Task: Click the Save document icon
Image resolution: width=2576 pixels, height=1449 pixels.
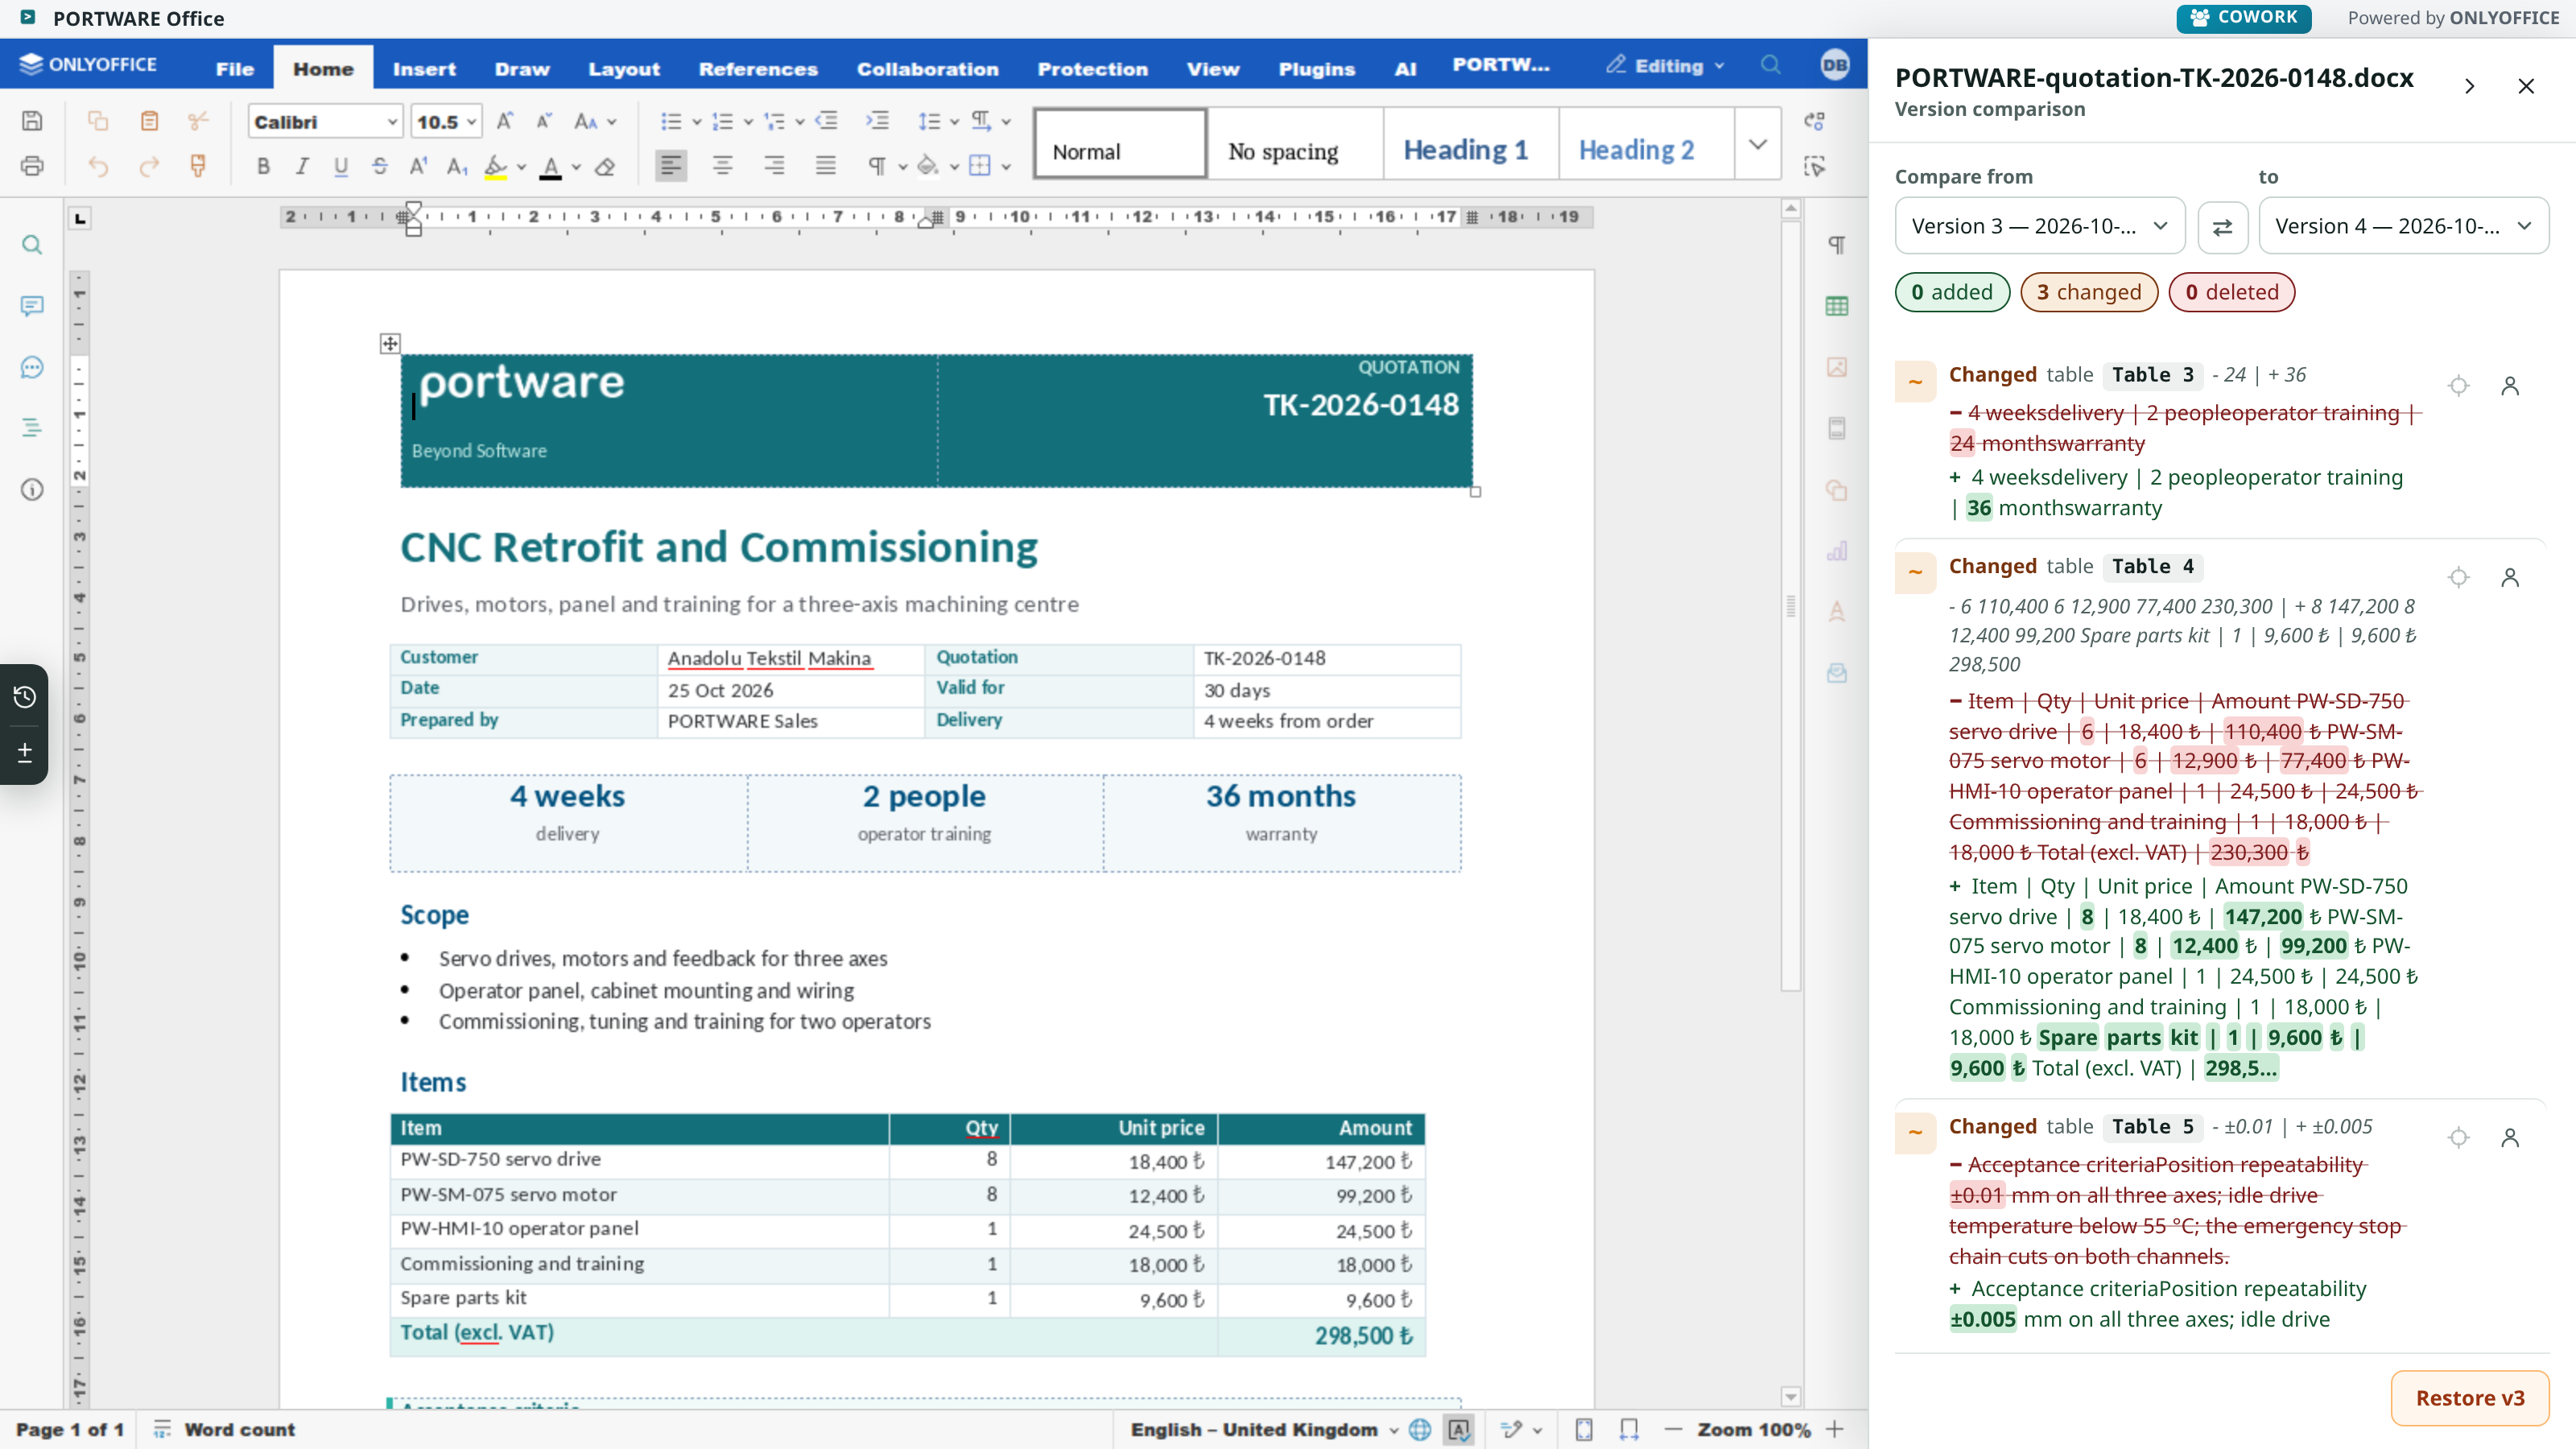Action: pos(32,121)
